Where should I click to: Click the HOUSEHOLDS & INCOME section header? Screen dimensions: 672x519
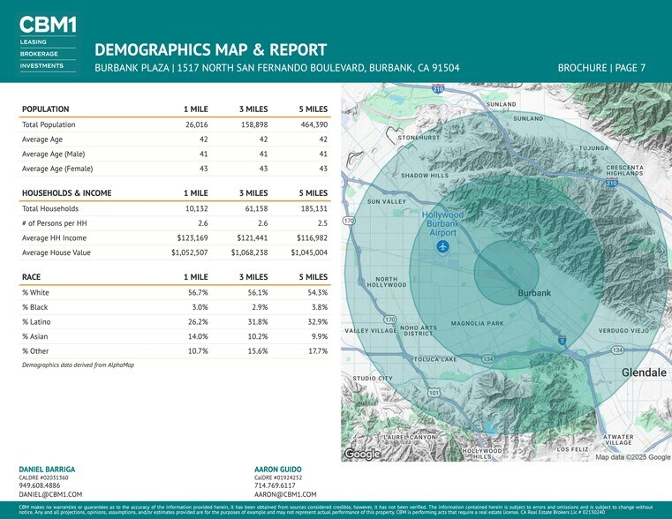tap(66, 192)
